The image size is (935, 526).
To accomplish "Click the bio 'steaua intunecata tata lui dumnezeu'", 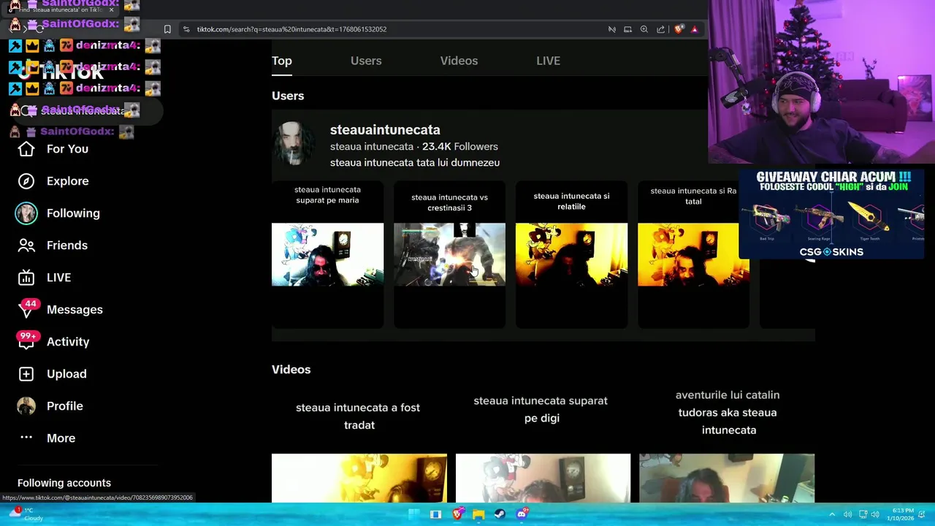I will [x=415, y=163].
